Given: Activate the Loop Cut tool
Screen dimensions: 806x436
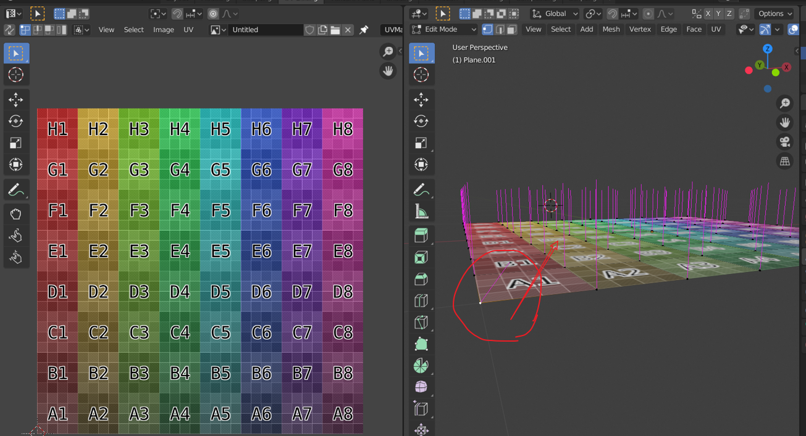Looking at the screenshot, I should (421, 301).
